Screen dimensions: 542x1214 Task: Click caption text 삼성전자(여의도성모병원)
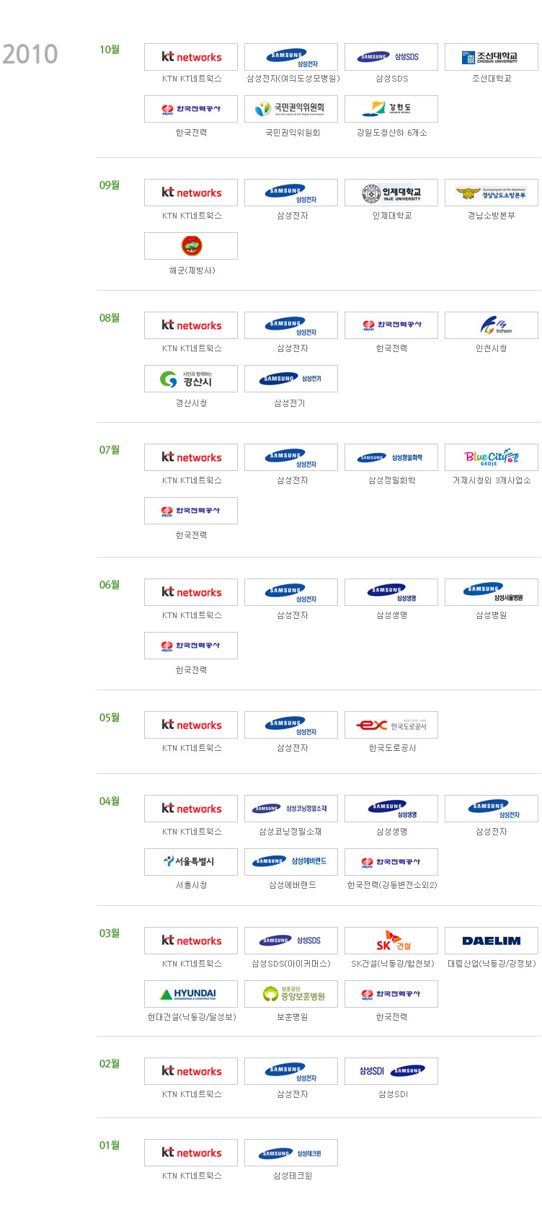(x=293, y=79)
